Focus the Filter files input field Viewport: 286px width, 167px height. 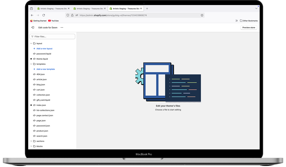point(52,37)
